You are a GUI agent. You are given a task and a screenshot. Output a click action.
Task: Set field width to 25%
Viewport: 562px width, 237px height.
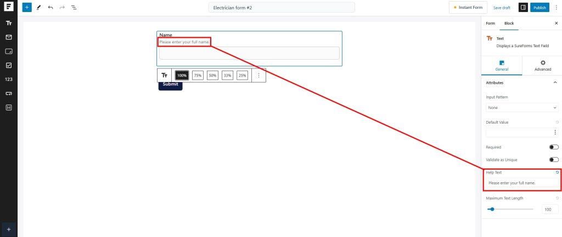pyautogui.click(x=242, y=76)
